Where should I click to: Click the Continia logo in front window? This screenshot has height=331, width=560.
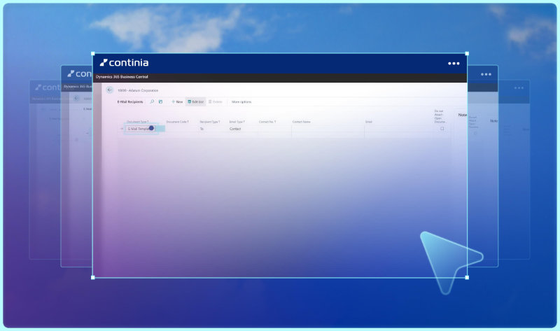[124, 63]
